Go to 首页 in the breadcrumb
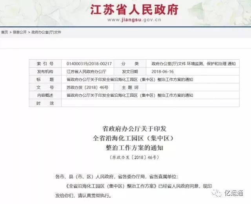251x204 pixels. [5, 32]
